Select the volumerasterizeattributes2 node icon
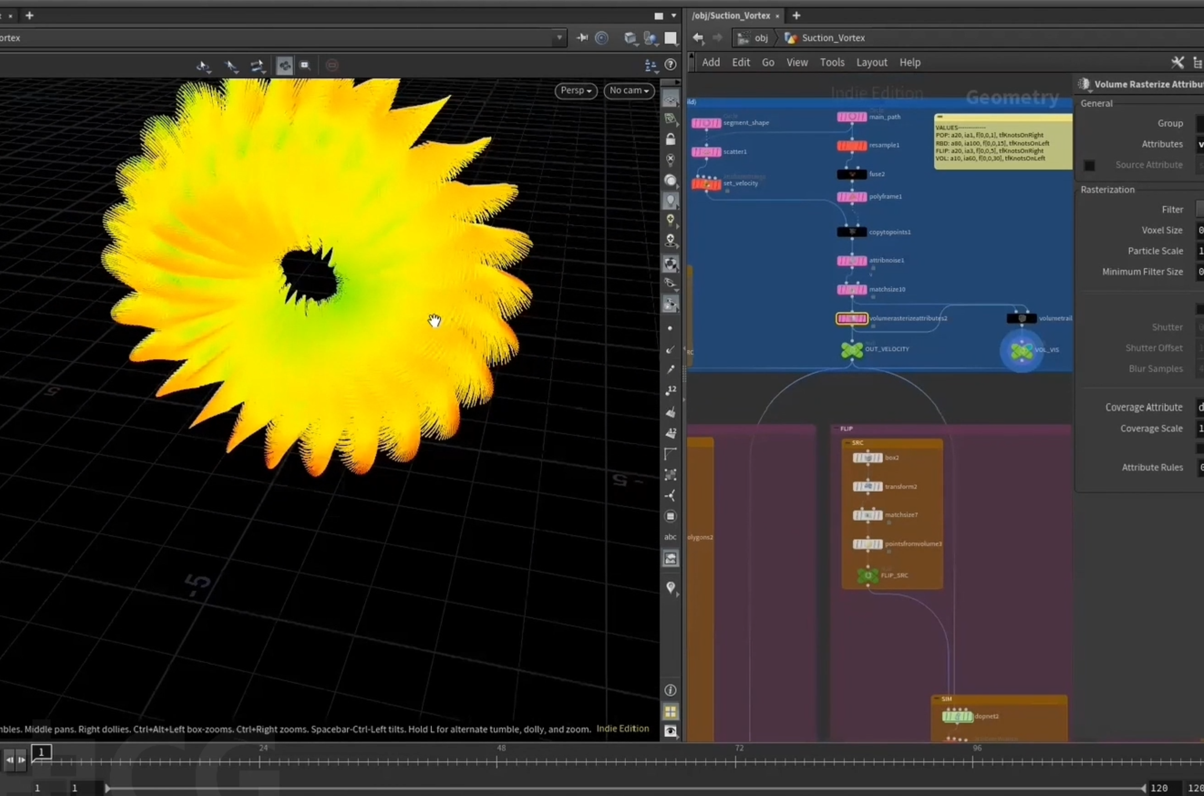Viewport: 1204px width, 796px height. pos(852,318)
